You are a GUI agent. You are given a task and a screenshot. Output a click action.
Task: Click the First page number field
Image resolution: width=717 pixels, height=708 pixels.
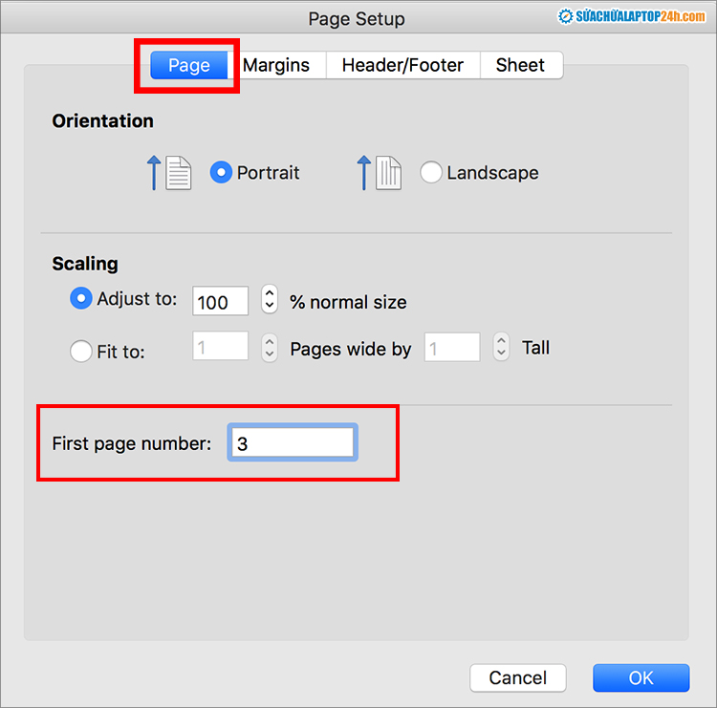[293, 442]
